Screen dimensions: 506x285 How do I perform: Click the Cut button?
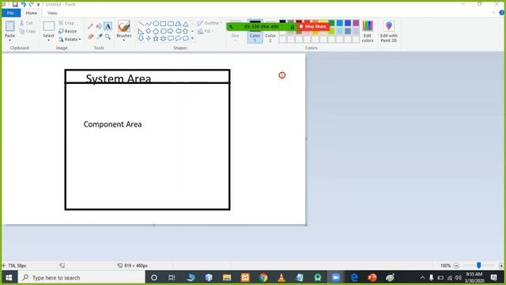pos(26,23)
